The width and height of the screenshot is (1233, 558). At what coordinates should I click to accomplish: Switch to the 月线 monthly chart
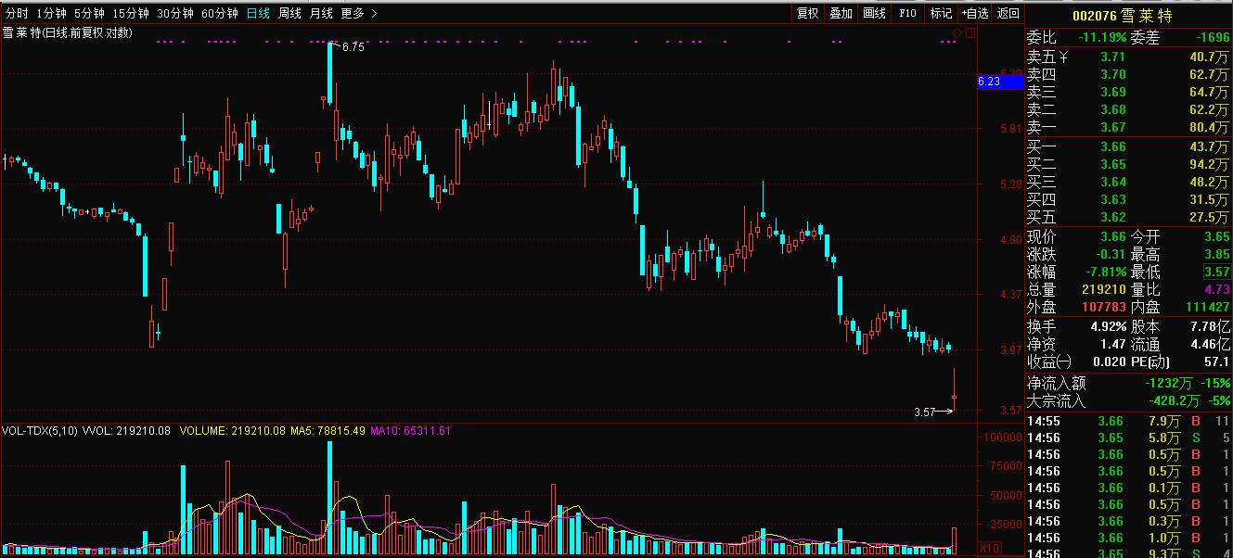tap(321, 13)
